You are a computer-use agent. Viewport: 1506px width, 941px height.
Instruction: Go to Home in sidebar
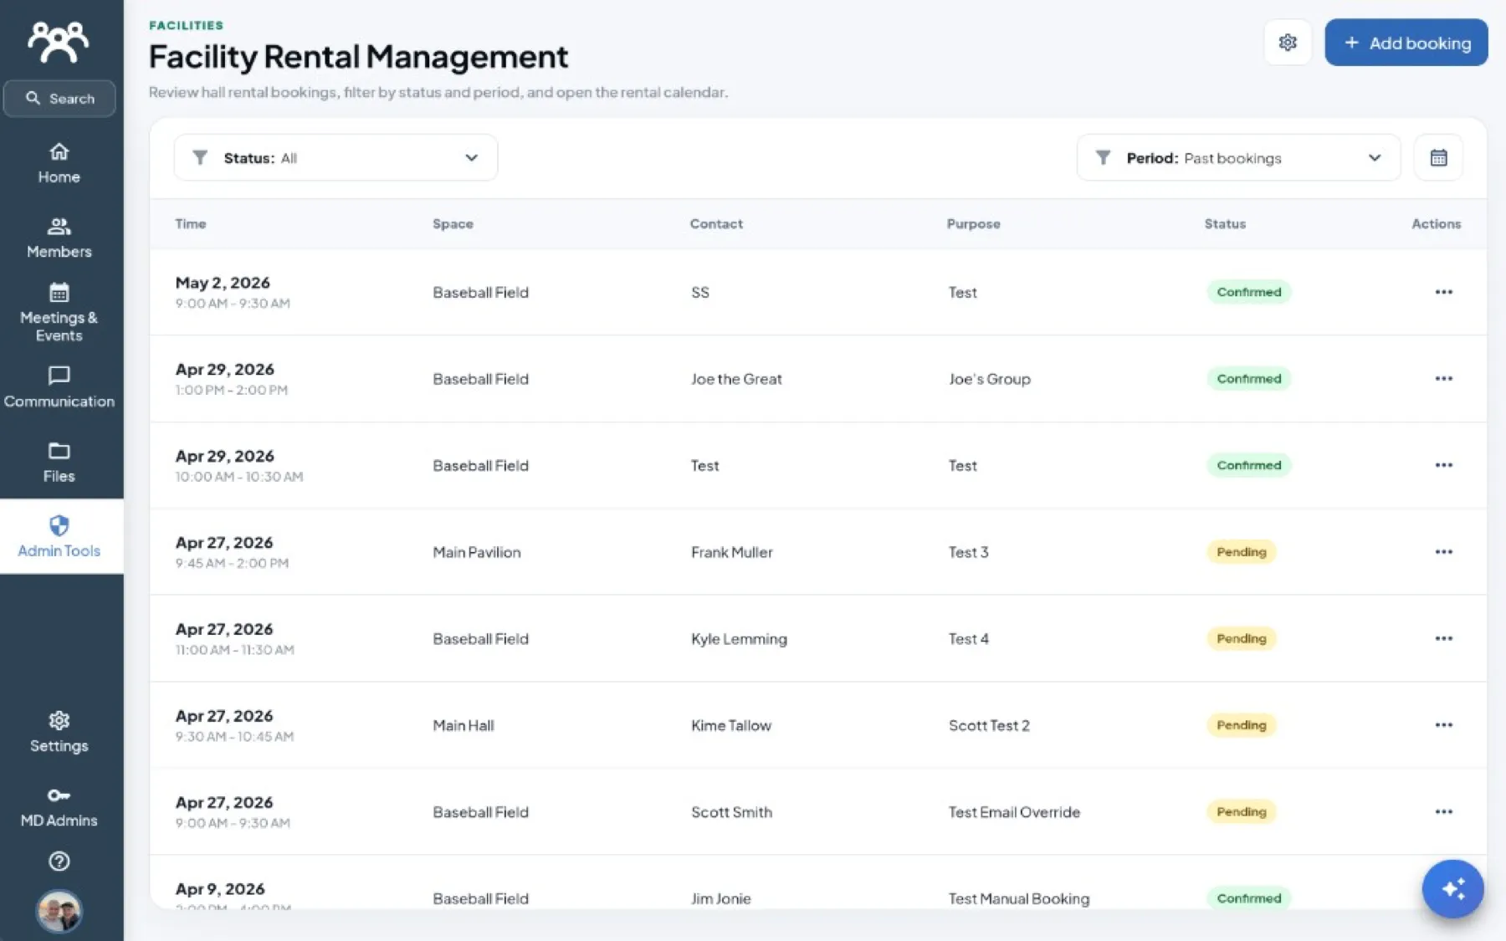(x=59, y=164)
